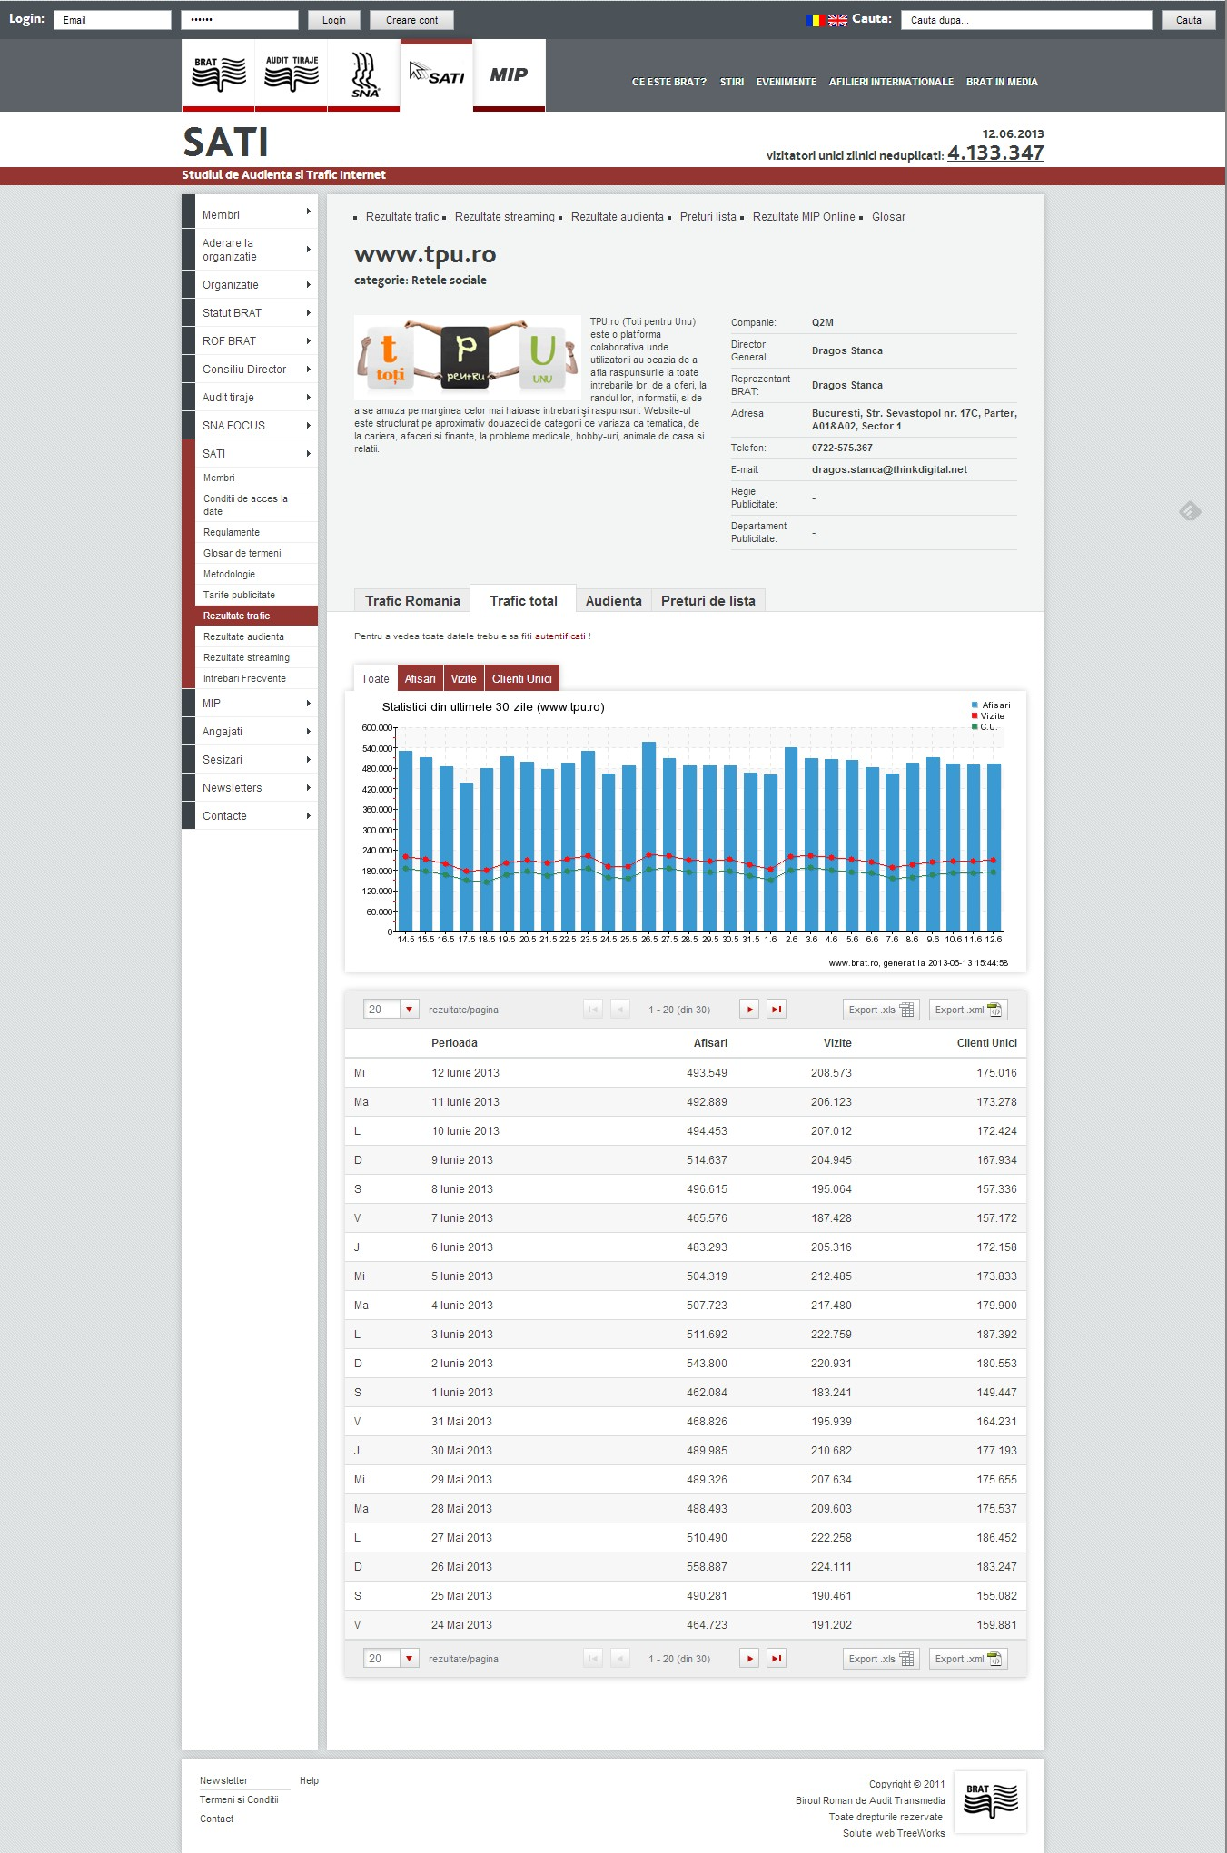Select the Toate chart tab
Screen dimensions: 1227x1853
coord(375,678)
